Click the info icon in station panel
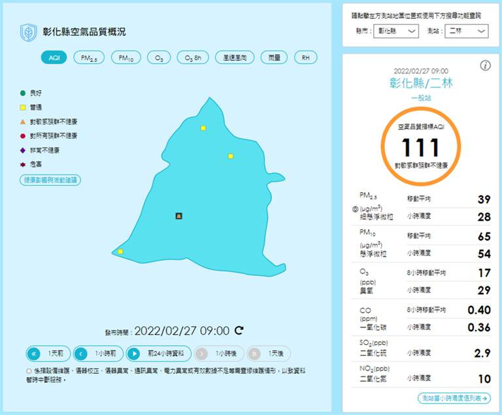This screenshot has height=415, width=502. pyautogui.click(x=485, y=65)
